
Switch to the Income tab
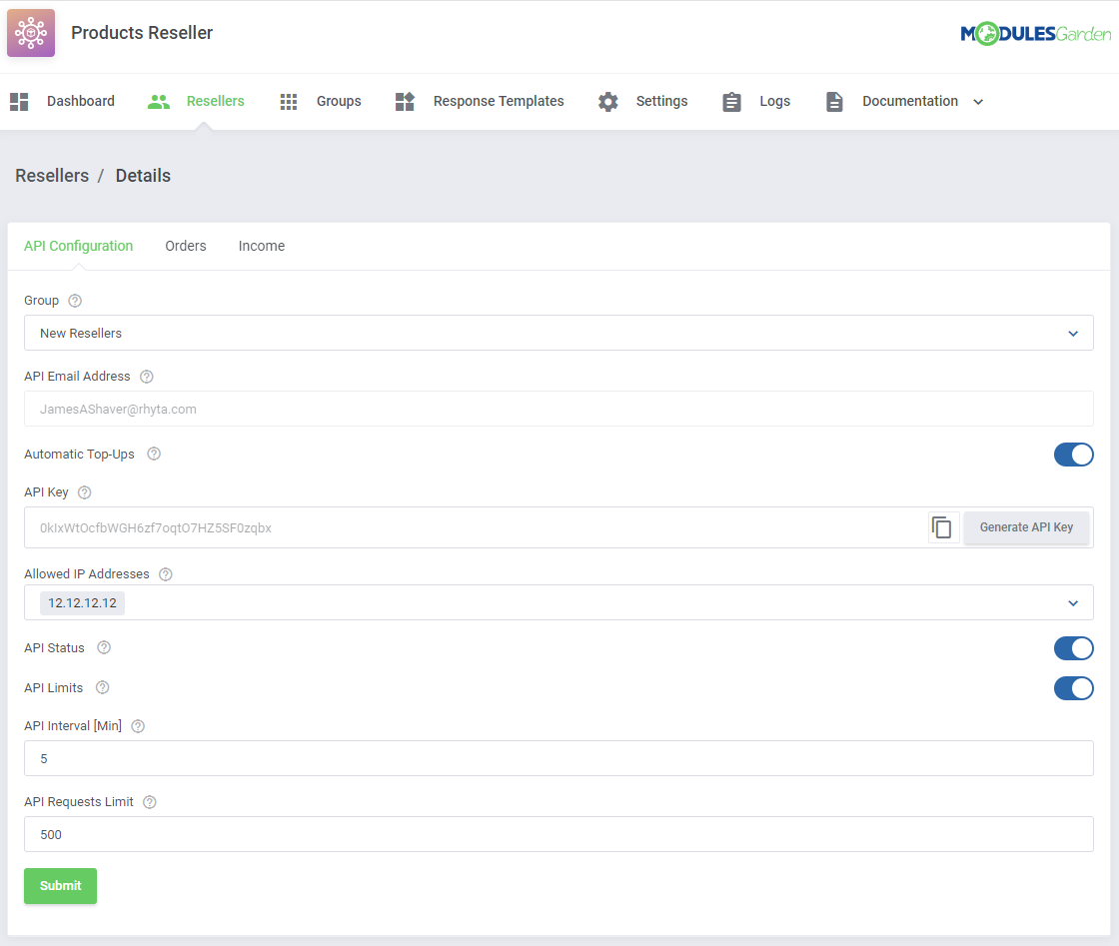pos(261,246)
